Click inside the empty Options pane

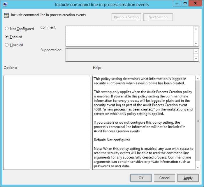coord(47,122)
